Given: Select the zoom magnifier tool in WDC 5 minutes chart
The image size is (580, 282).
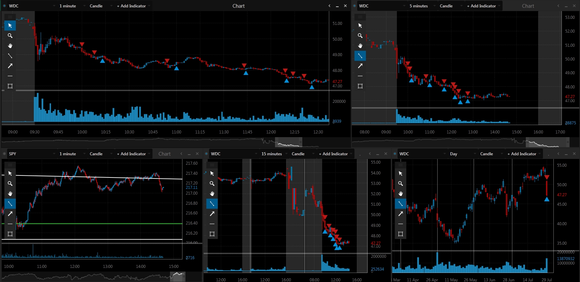Looking at the screenshot, I should point(360,36).
